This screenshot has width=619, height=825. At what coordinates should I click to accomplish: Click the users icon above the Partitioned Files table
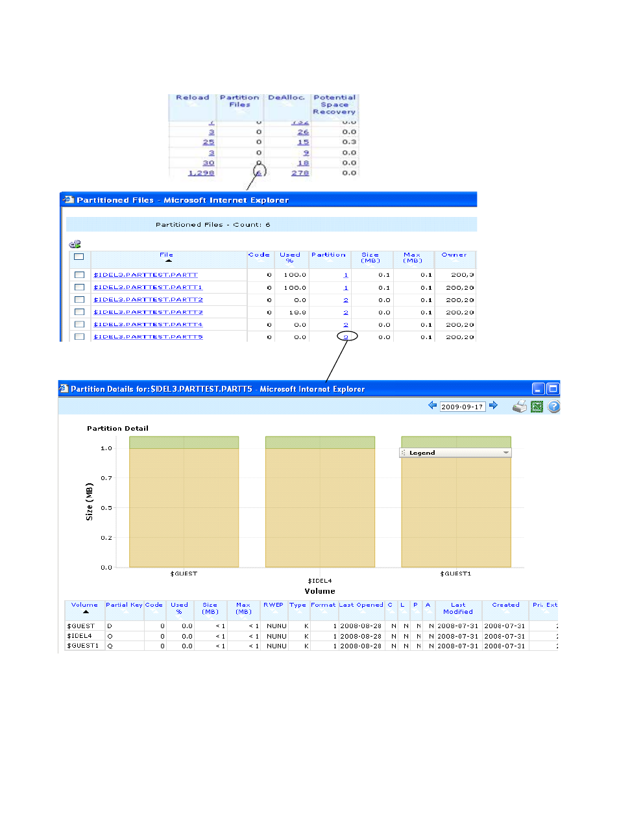75,244
